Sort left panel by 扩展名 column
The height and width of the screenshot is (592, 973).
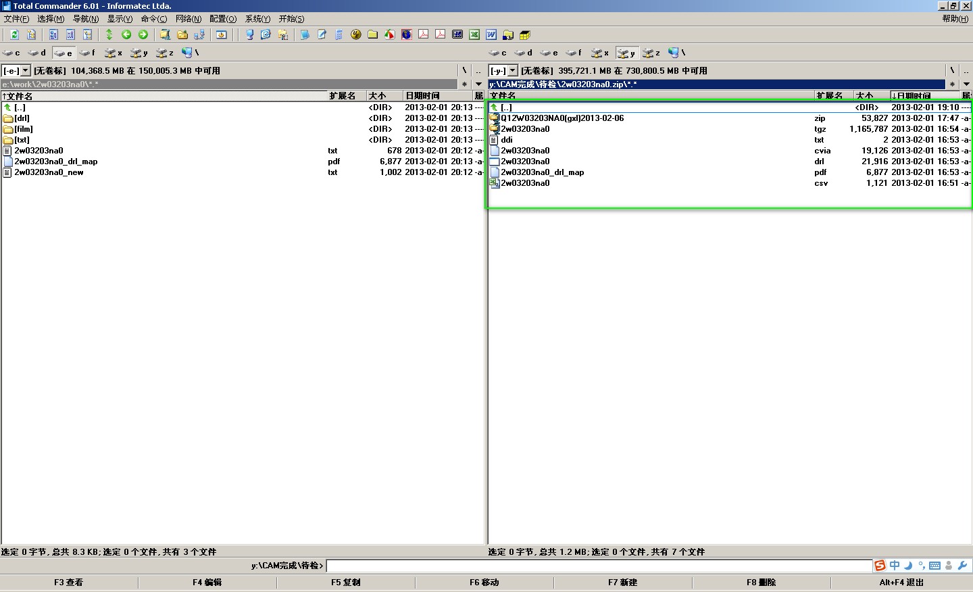click(347, 96)
